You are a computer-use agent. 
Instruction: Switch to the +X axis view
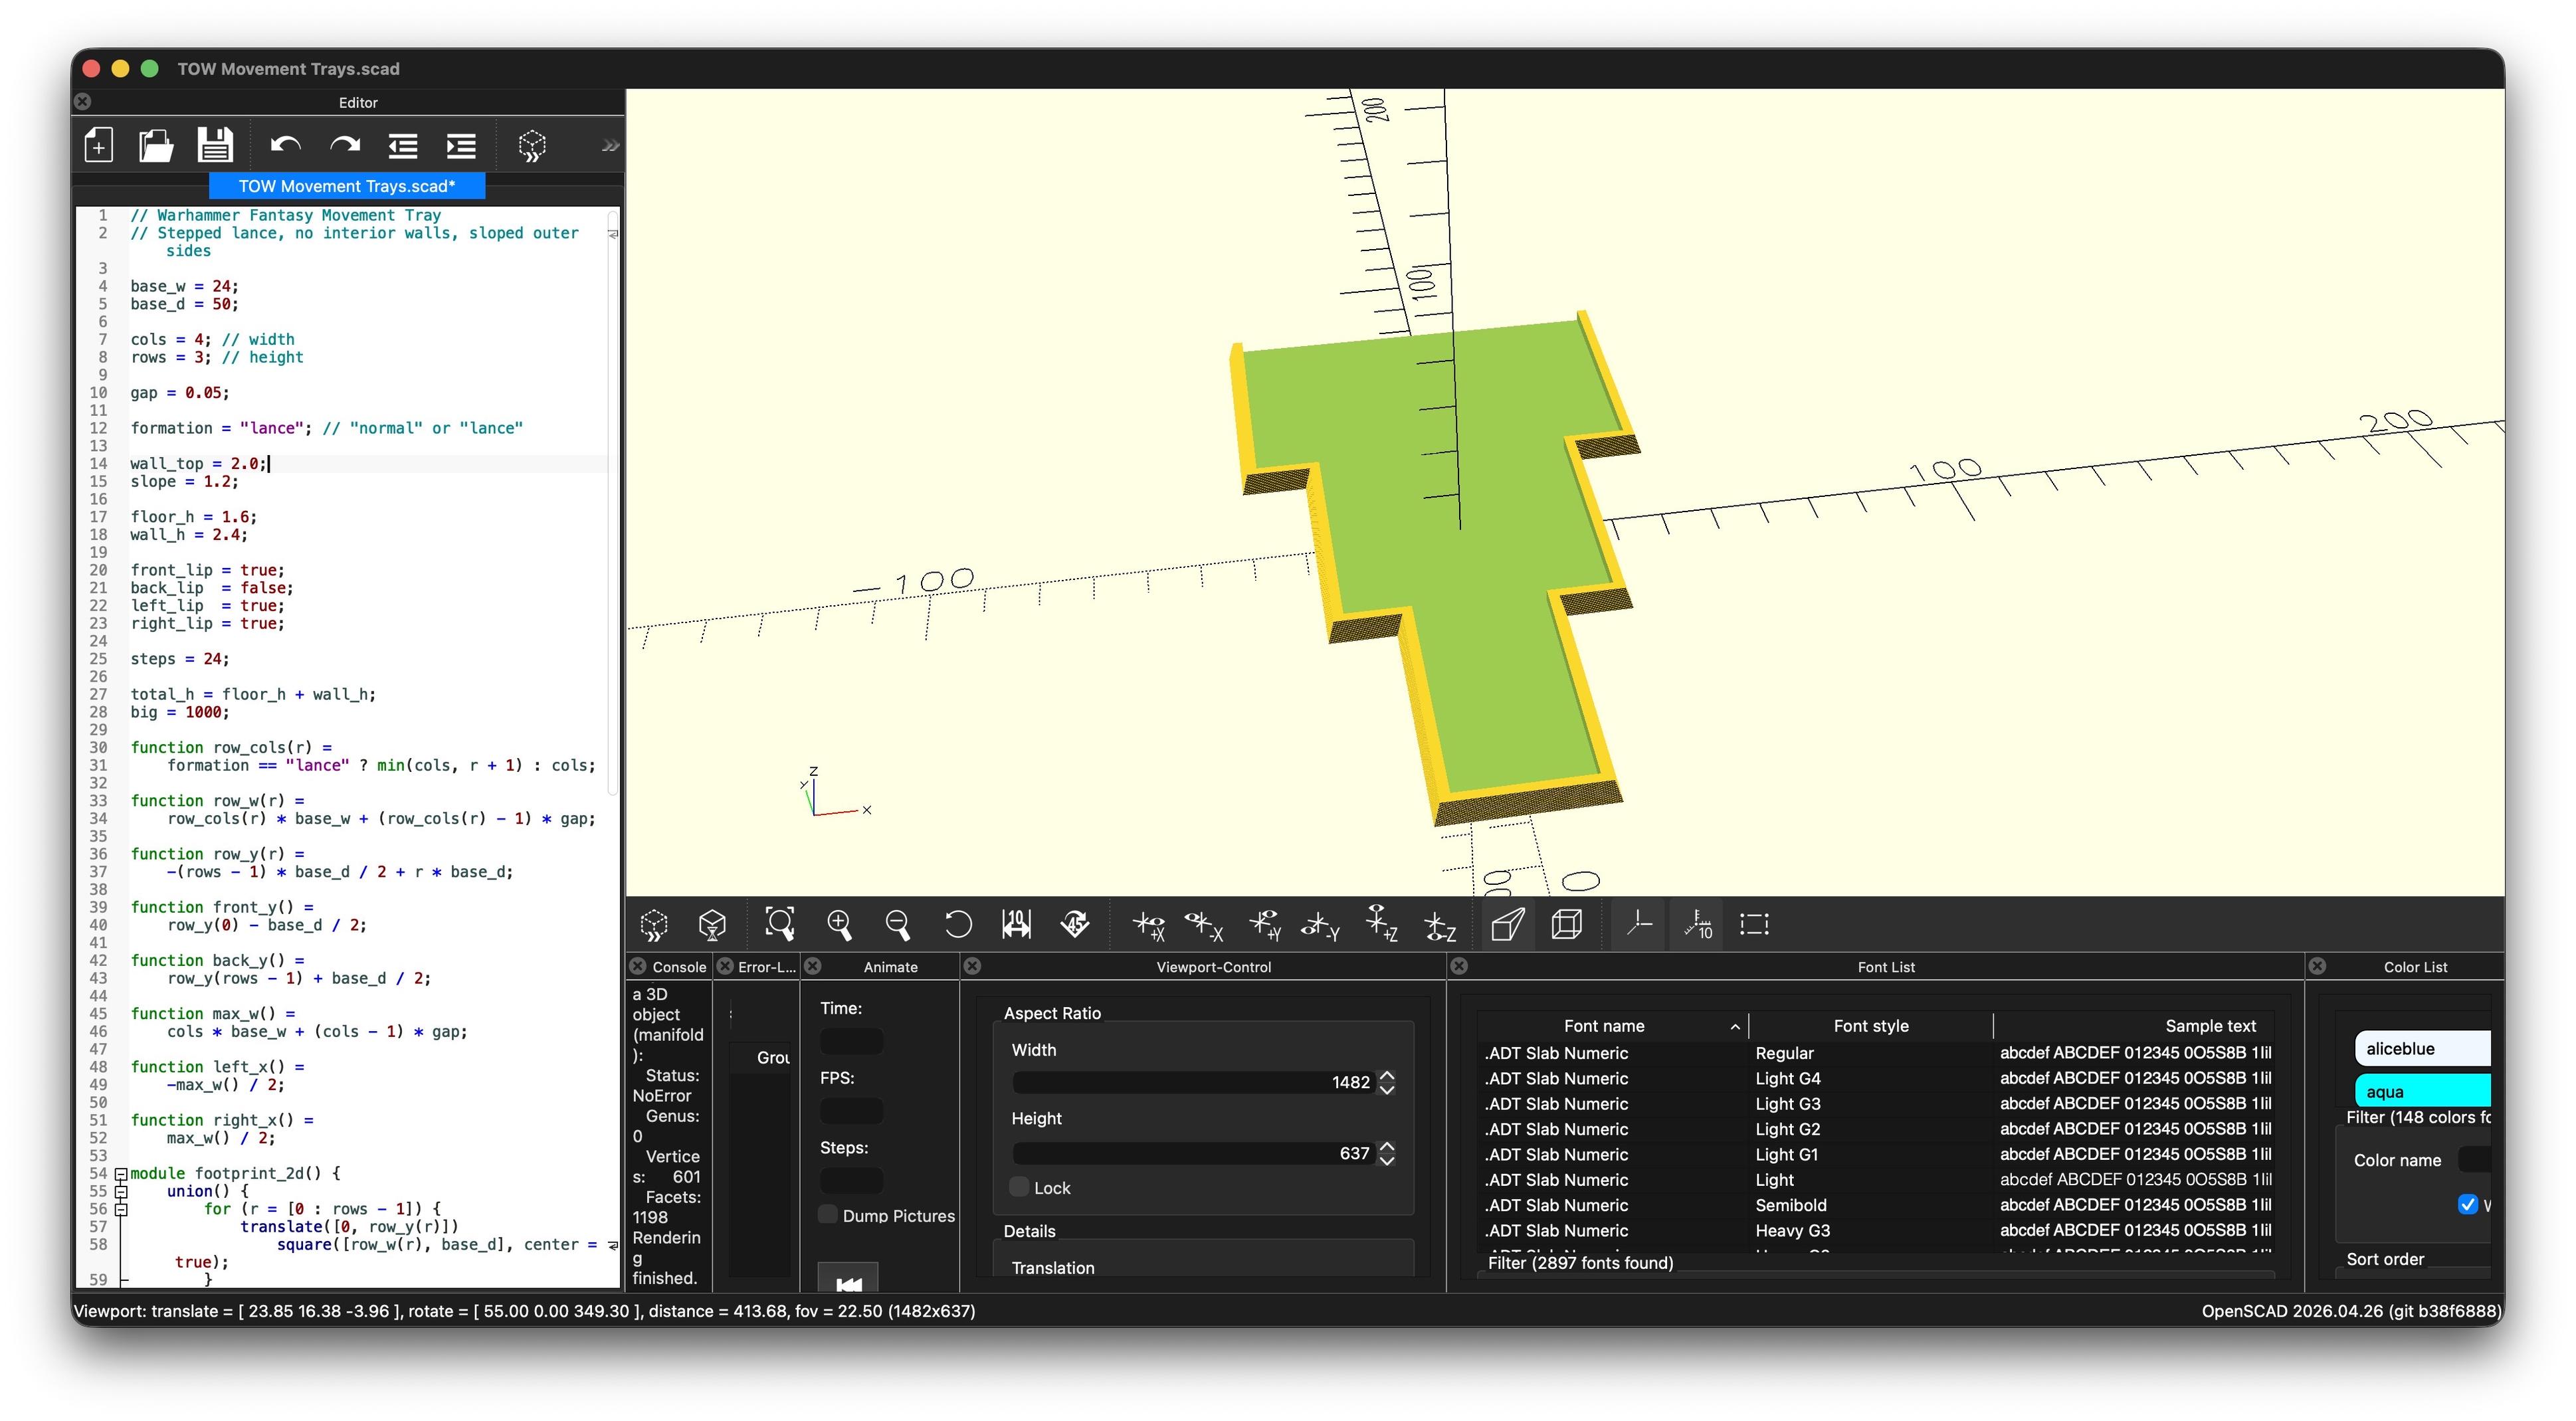(x=1149, y=925)
